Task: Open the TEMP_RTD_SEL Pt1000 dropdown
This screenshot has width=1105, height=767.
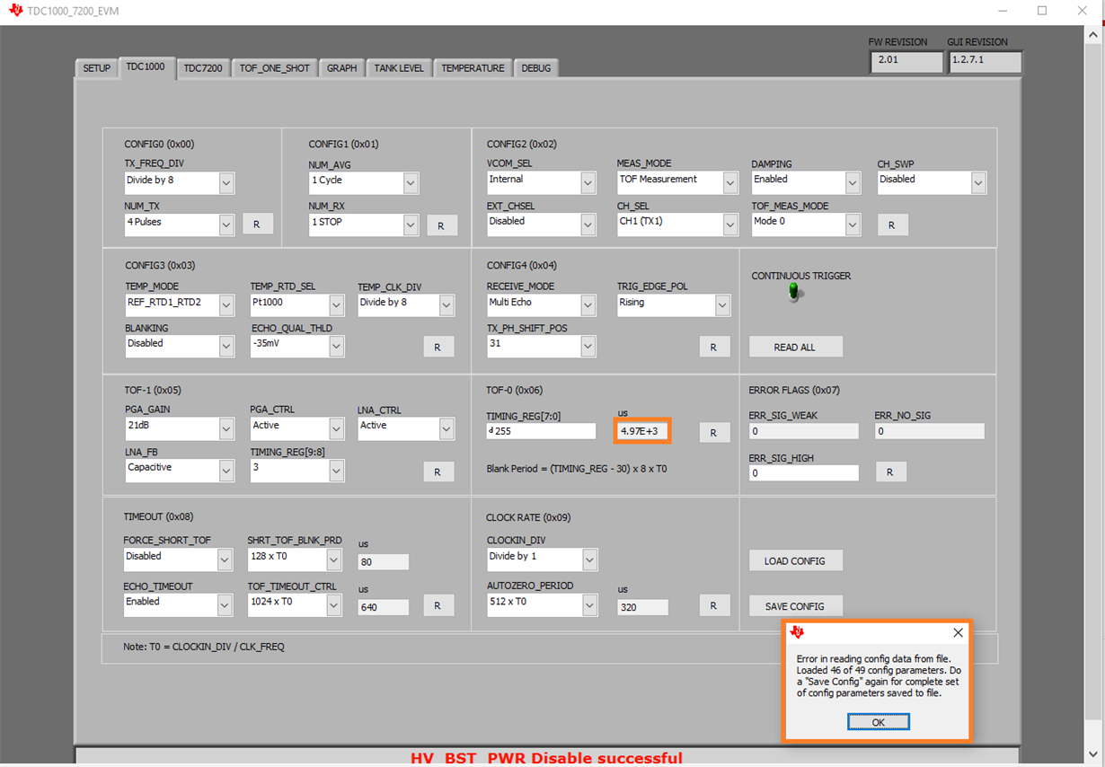Action: pyautogui.click(x=336, y=306)
